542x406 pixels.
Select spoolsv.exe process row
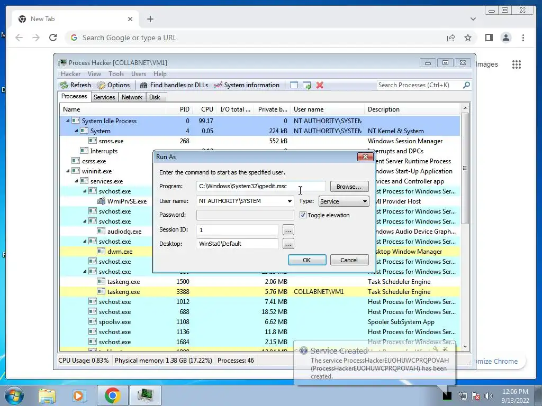[x=260, y=322]
